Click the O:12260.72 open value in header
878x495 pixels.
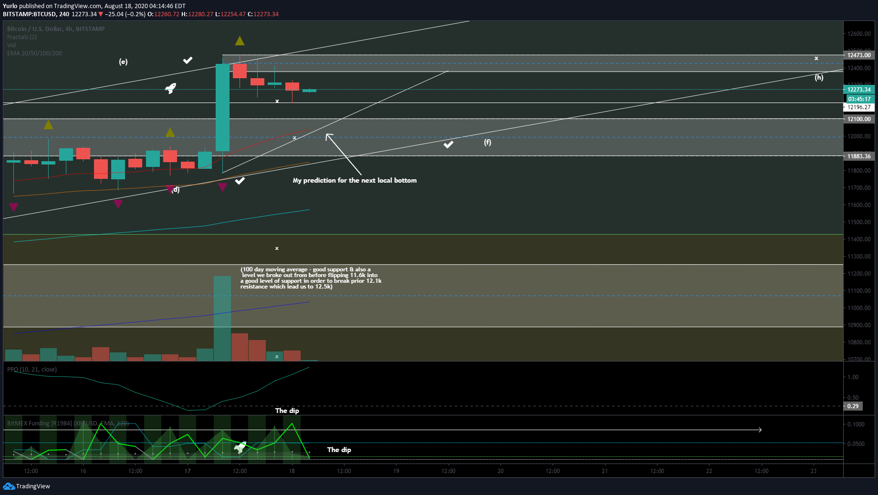[x=163, y=14]
